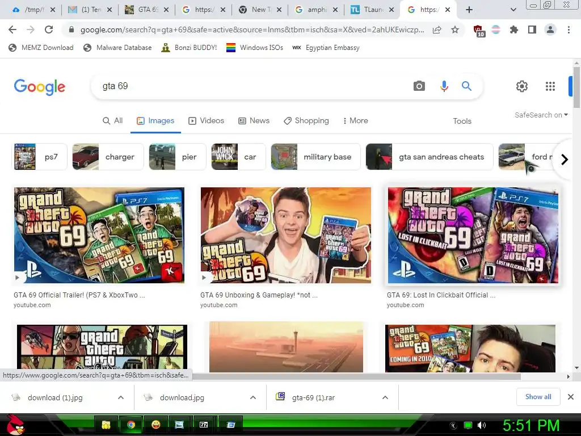
Task: Open SafeSearch on dropdown
Action: (x=541, y=115)
